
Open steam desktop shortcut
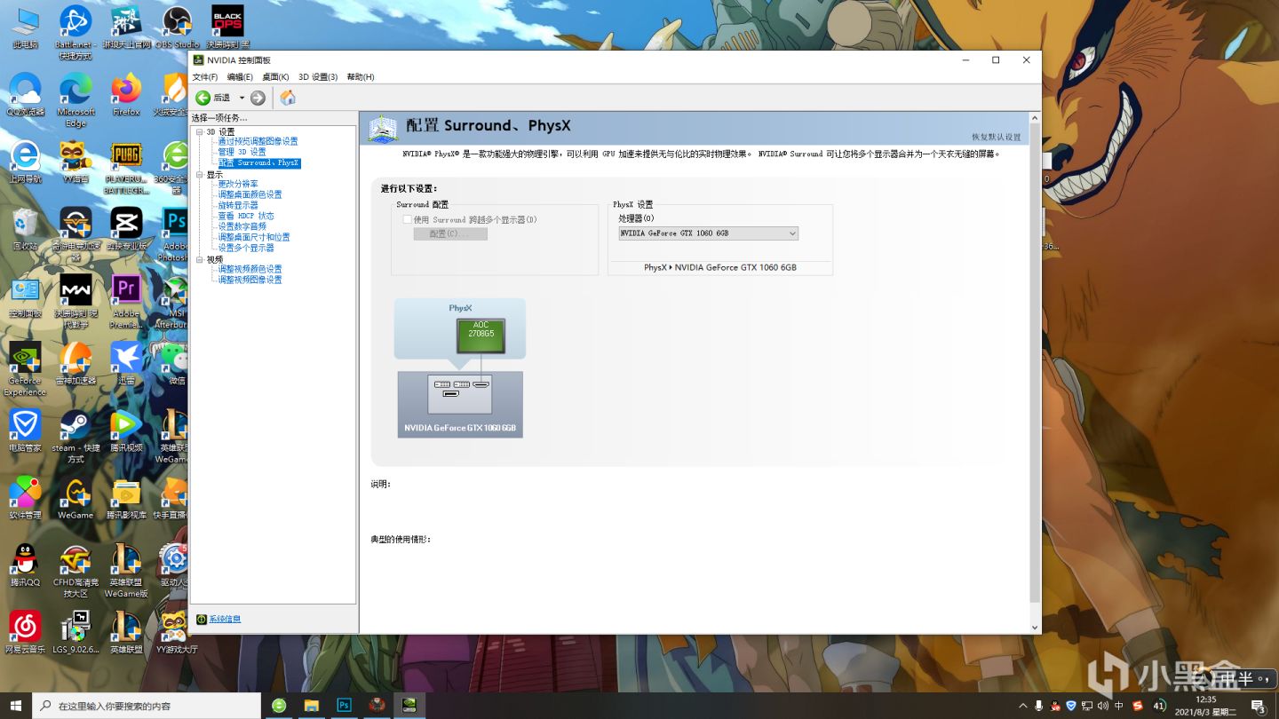75,437
